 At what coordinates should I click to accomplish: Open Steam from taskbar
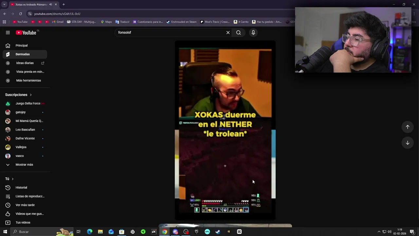point(218,232)
